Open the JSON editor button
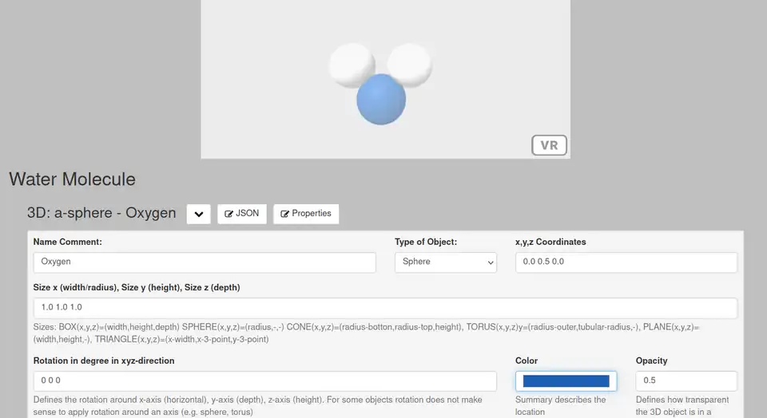The height and width of the screenshot is (418, 767). (x=241, y=214)
